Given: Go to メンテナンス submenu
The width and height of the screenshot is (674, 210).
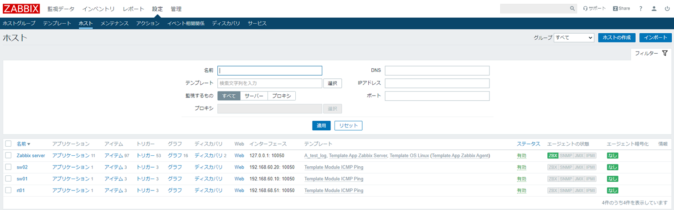Looking at the screenshot, I should (x=114, y=23).
